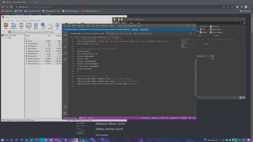Click the [Release] vMenu v3.4.0 heading link
253x142 pixels.
[x=110, y=123]
